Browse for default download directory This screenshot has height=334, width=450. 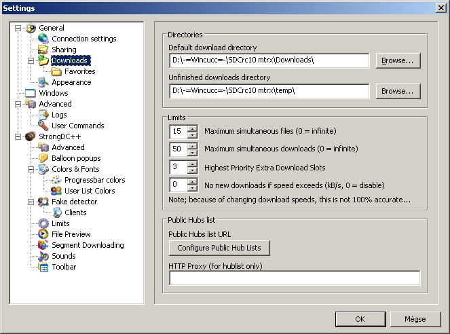coord(398,60)
